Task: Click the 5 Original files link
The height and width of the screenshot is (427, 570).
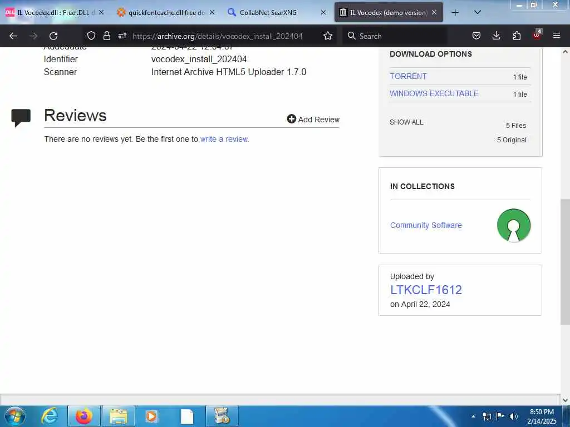Action: pos(512,140)
